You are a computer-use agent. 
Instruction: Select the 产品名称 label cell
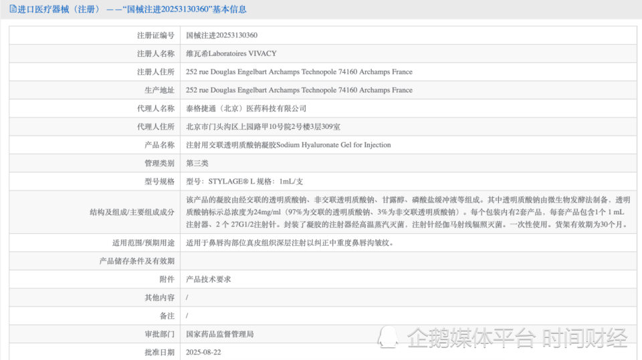click(x=95, y=145)
